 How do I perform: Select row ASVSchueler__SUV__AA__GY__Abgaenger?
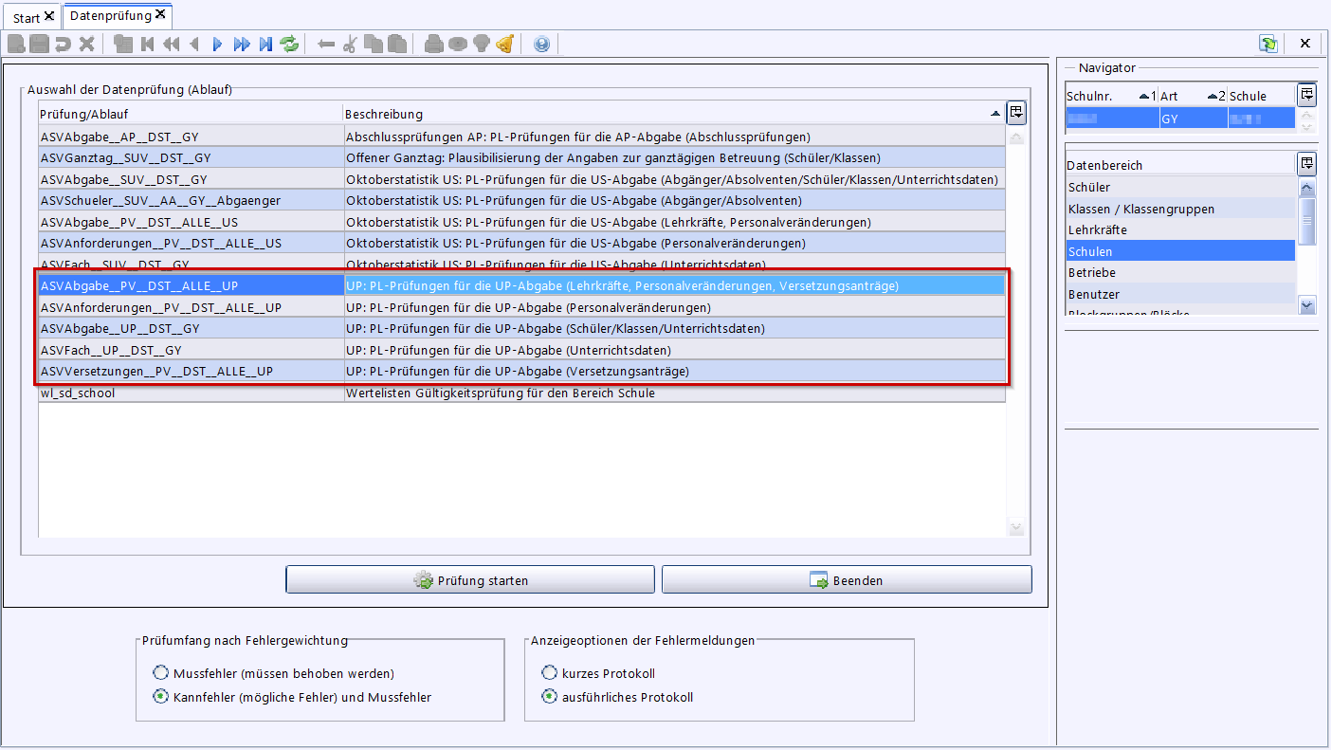click(x=521, y=200)
